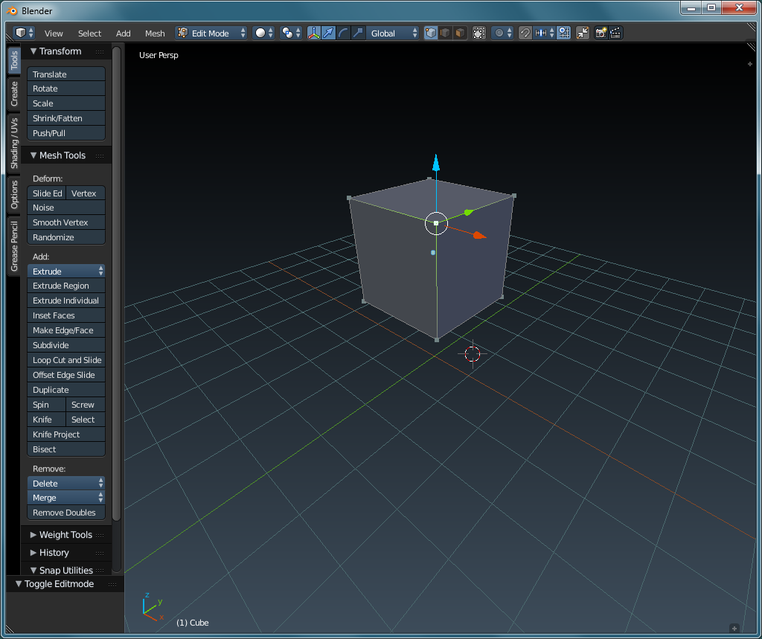
Task: Click the Remove Doubles button
Action: tap(66, 513)
